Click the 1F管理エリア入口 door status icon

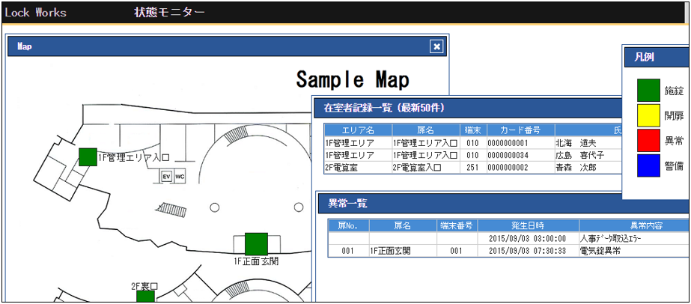88,156
